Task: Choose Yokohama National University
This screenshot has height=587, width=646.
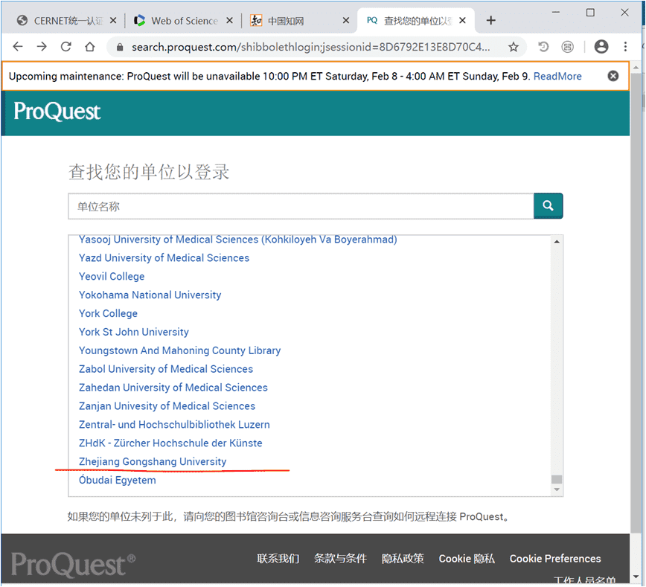Action: click(150, 295)
